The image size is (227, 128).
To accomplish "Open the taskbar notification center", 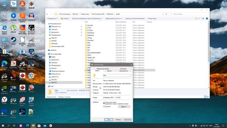I will click(223, 126).
